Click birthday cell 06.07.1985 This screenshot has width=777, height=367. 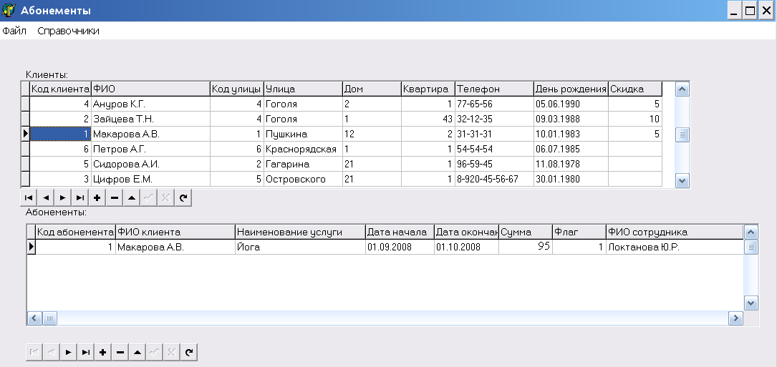click(571, 149)
